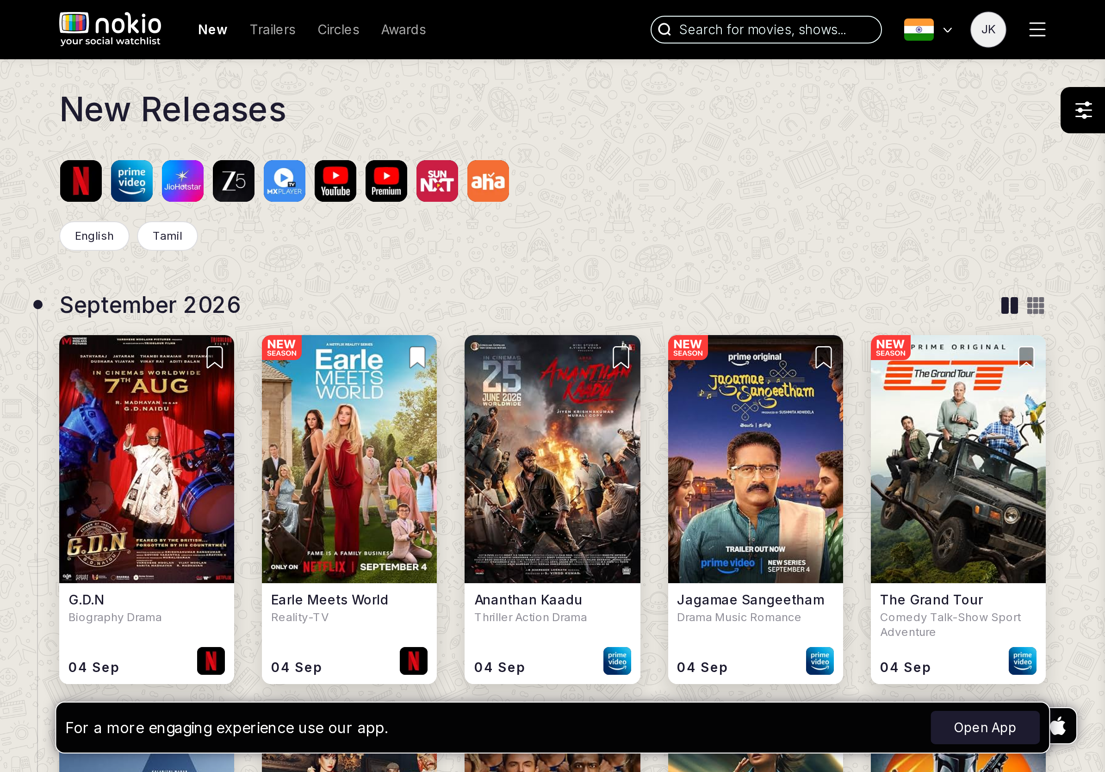Image resolution: width=1105 pixels, height=772 pixels.
Task: Click Netflix badge on Earle Meets World card
Action: (x=413, y=661)
